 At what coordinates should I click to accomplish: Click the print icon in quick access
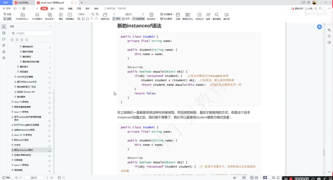coord(24,9)
